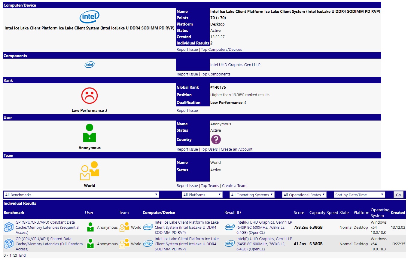This screenshot has width=408, height=260.
Task: Open the Top Computers/Devices link
Action: point(221,50)
